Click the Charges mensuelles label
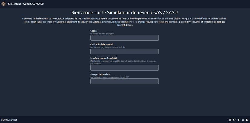The image size is (250, 123). [x=100, y=74]
